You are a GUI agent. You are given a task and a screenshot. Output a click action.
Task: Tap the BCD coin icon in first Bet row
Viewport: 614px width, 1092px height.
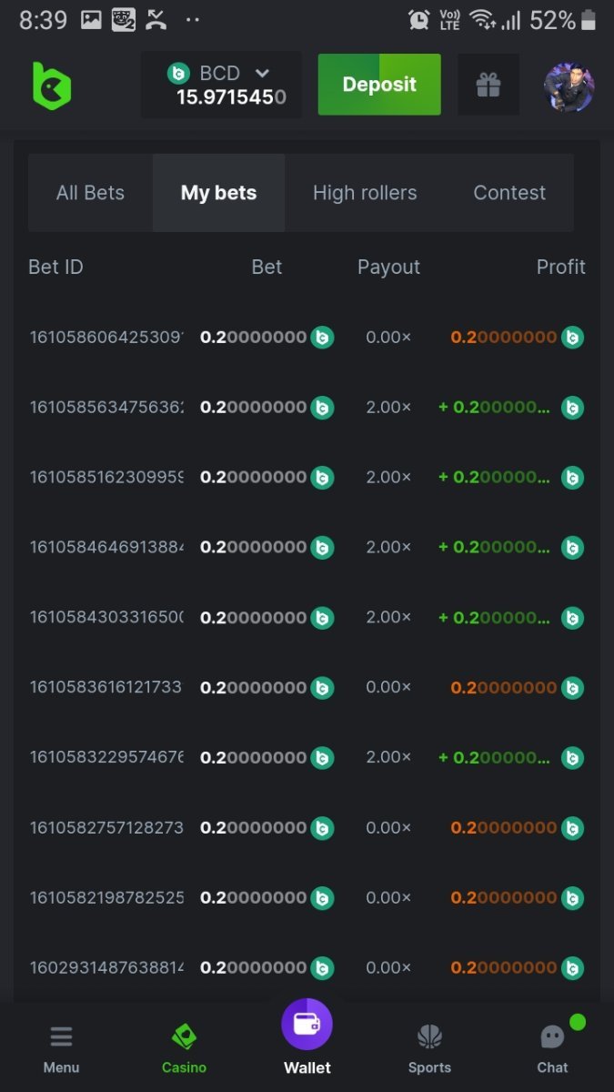(322, 338)
